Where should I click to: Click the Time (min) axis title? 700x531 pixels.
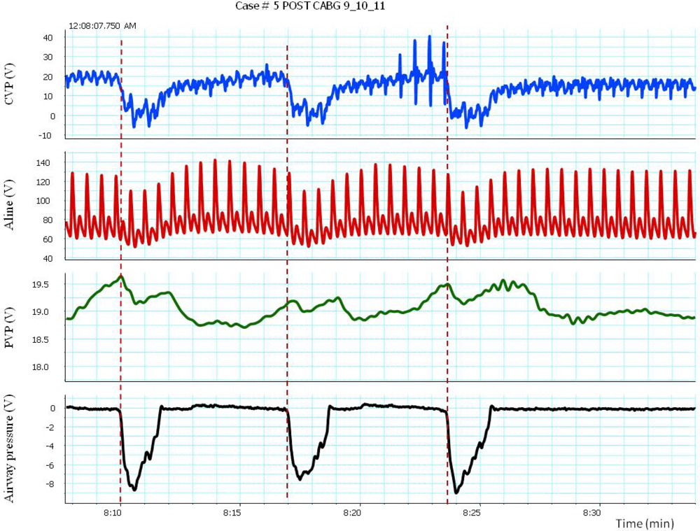pyautogui.click(x=645, y=523)
